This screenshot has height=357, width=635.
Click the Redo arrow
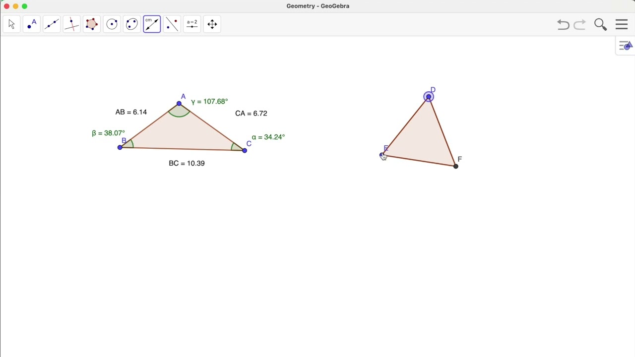[x=579, y=25]
